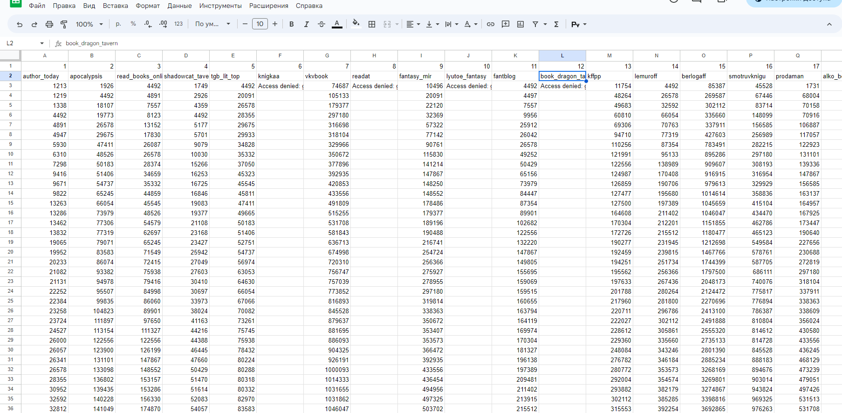Select the cell containing 'vkvbook'
842x413 pixels.
point(327,76)
